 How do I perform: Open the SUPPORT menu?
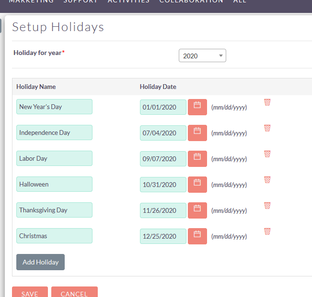tap(81, 1)
